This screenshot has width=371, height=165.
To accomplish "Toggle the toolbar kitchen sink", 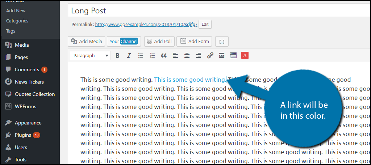I will [x=233, y=56].
